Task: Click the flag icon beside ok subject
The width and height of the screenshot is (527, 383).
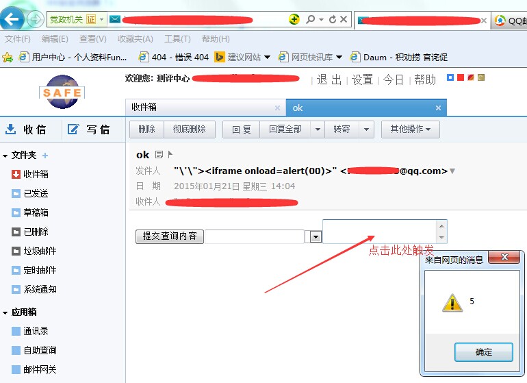Action: tap(170, 154)
